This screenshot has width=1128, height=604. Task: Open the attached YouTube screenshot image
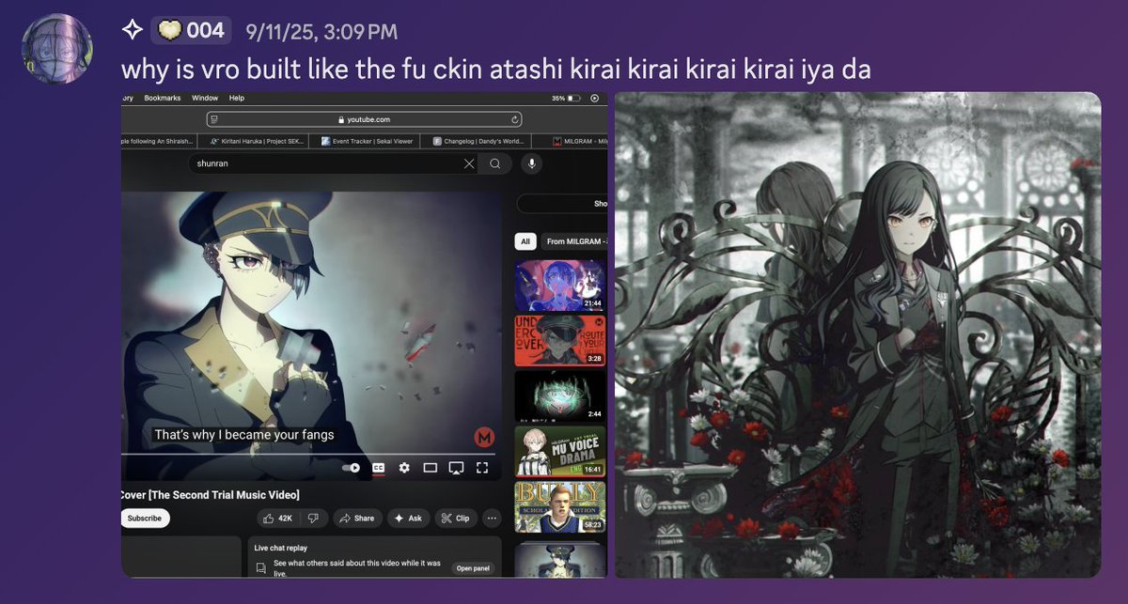365,334
